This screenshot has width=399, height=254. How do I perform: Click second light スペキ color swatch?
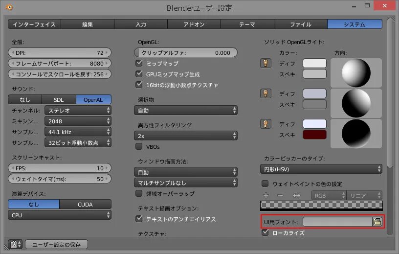coord(314,104)
